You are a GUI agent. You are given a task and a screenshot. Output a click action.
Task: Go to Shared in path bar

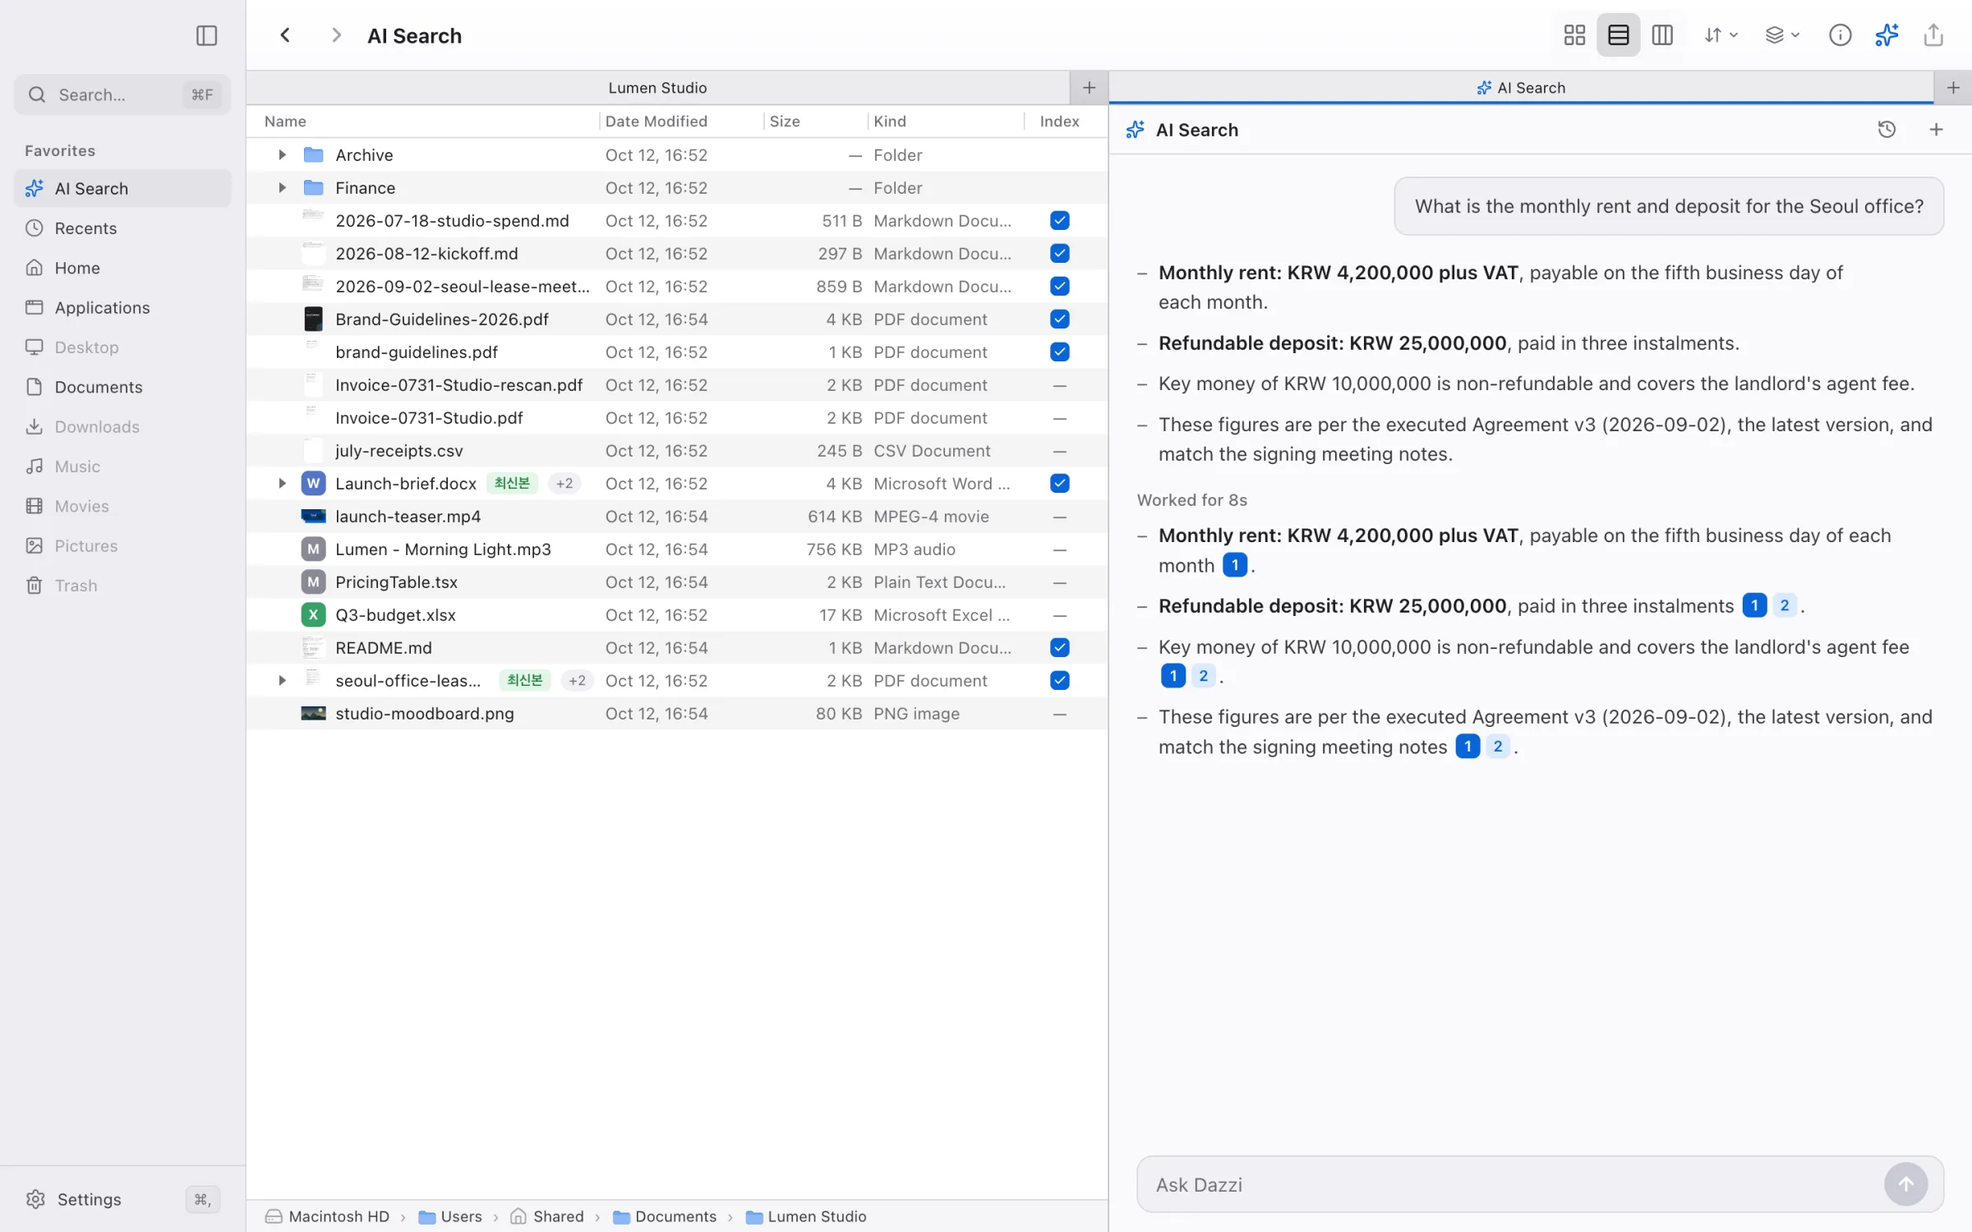547,1216
